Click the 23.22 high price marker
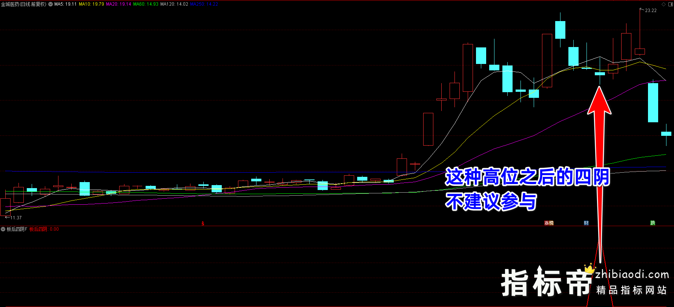Viewport: 674px width, 307px height. 651,11
